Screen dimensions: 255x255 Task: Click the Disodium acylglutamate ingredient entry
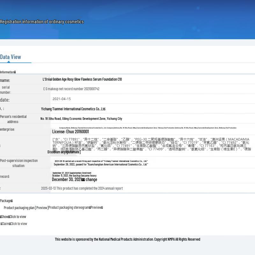[x=64, y=152]
